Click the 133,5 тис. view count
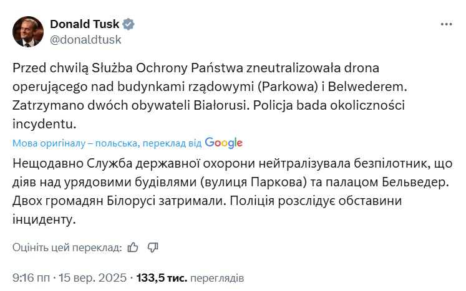This screenshot has height=291, width=466. pos(161,277)
